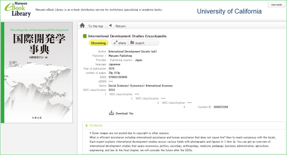The image size is (287, 155).
Task: Select ISBN number 9784621303405
Action: (x=118, y=77)
